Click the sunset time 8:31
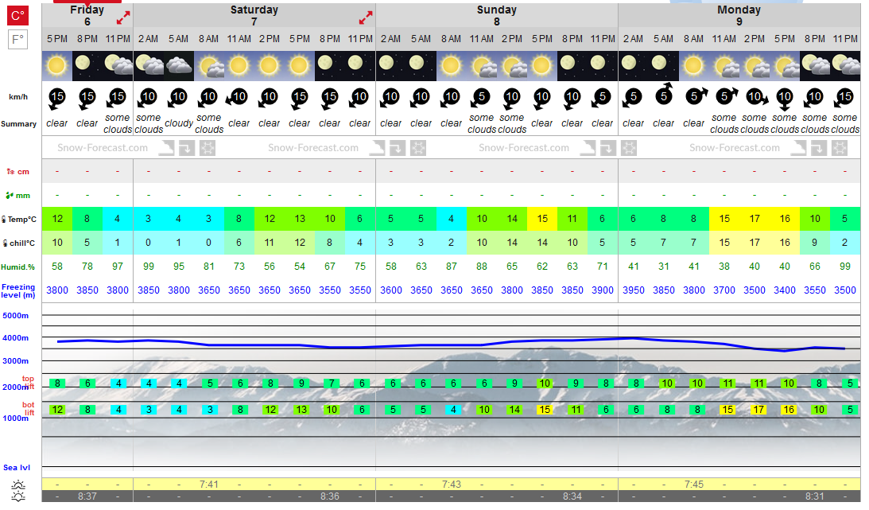Viewport: 869px width, 510px height. pos(815,496)
